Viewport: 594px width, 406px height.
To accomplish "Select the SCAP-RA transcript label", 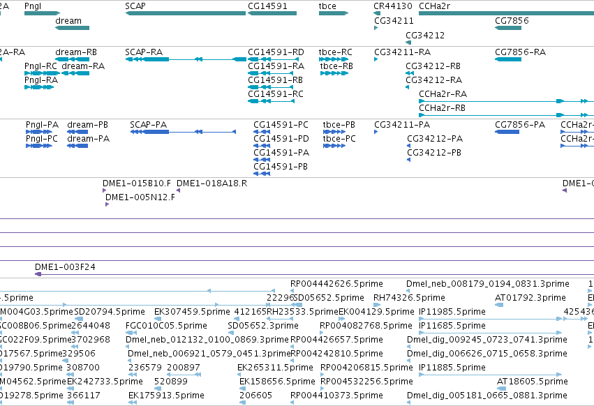I will pos(144,52).
